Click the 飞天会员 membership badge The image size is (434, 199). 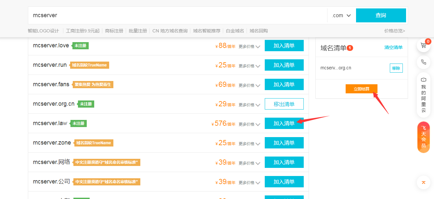pyautogui.click(x=423, y=137)
